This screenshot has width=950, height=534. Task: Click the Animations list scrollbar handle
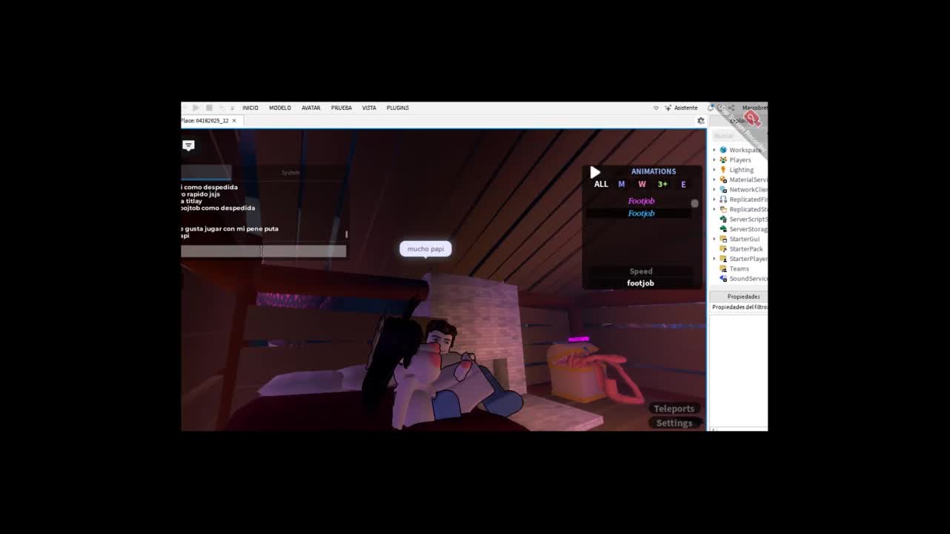tap(694, 203)
